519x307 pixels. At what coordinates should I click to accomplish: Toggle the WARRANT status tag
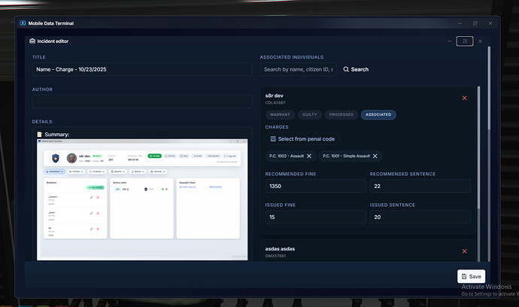(280, 114)
